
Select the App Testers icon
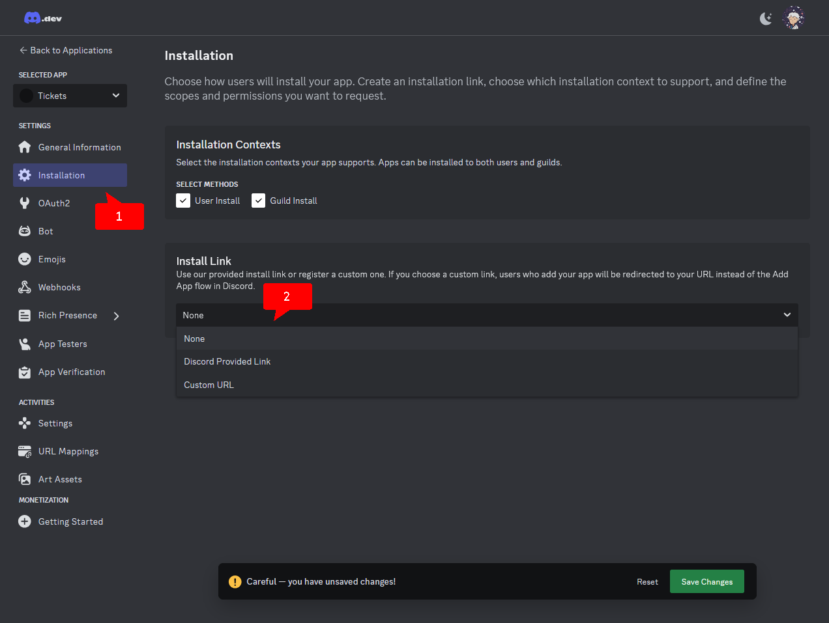click(x=25, y=344)
